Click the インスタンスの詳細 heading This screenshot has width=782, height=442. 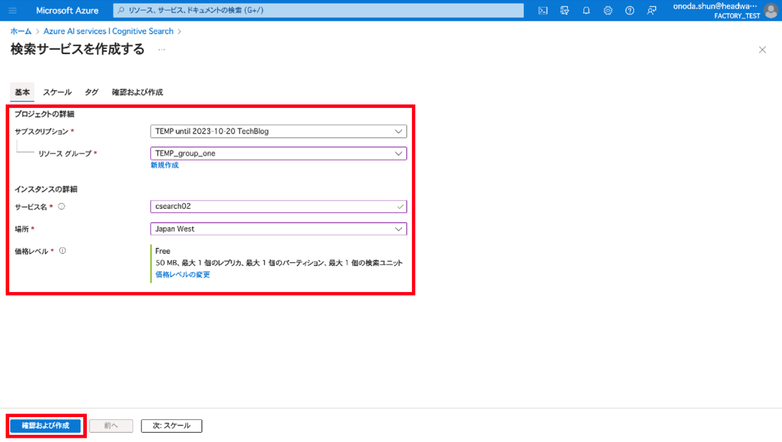pos(46,189)
